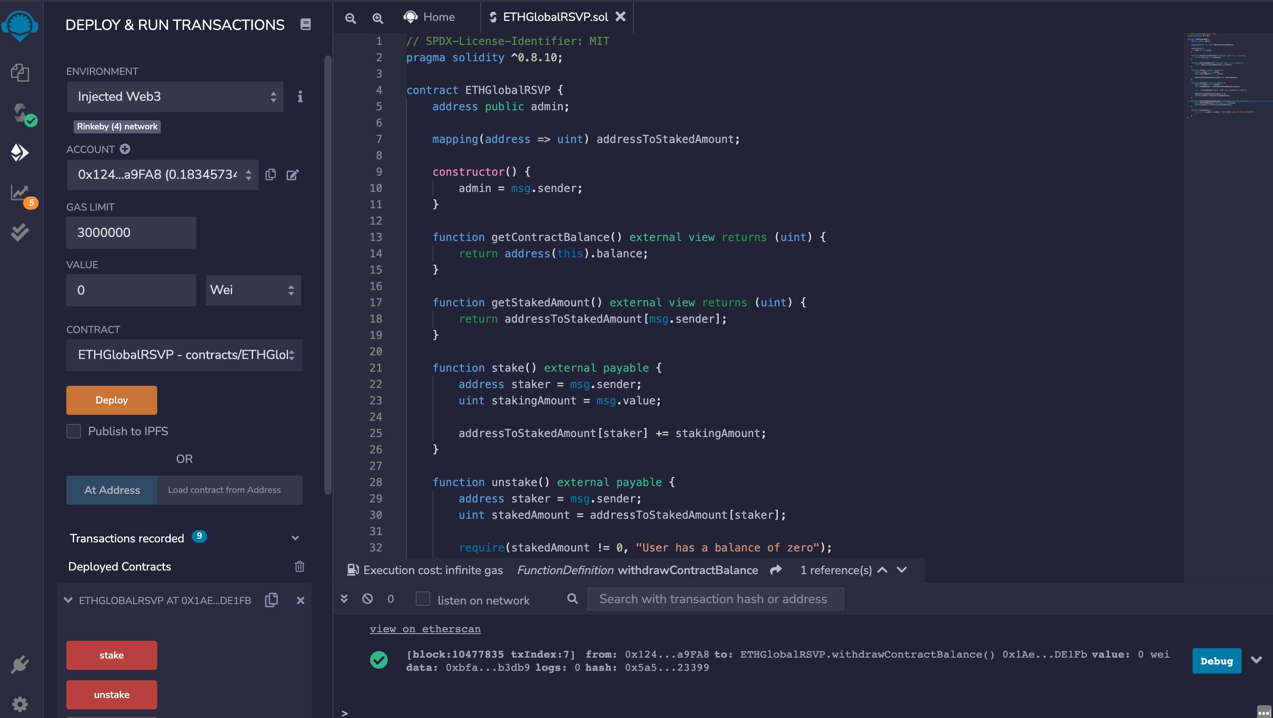
Task: Click the copy contract address icon
Action: pos(271,600)
